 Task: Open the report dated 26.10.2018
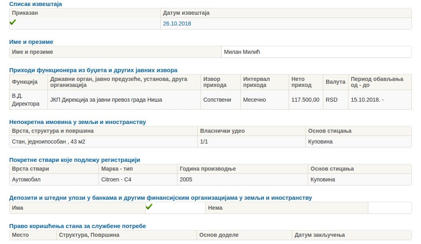click(177, 24)
